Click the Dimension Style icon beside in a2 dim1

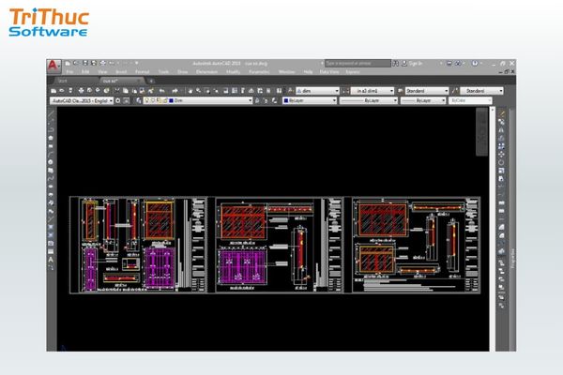tap(345, 91)
